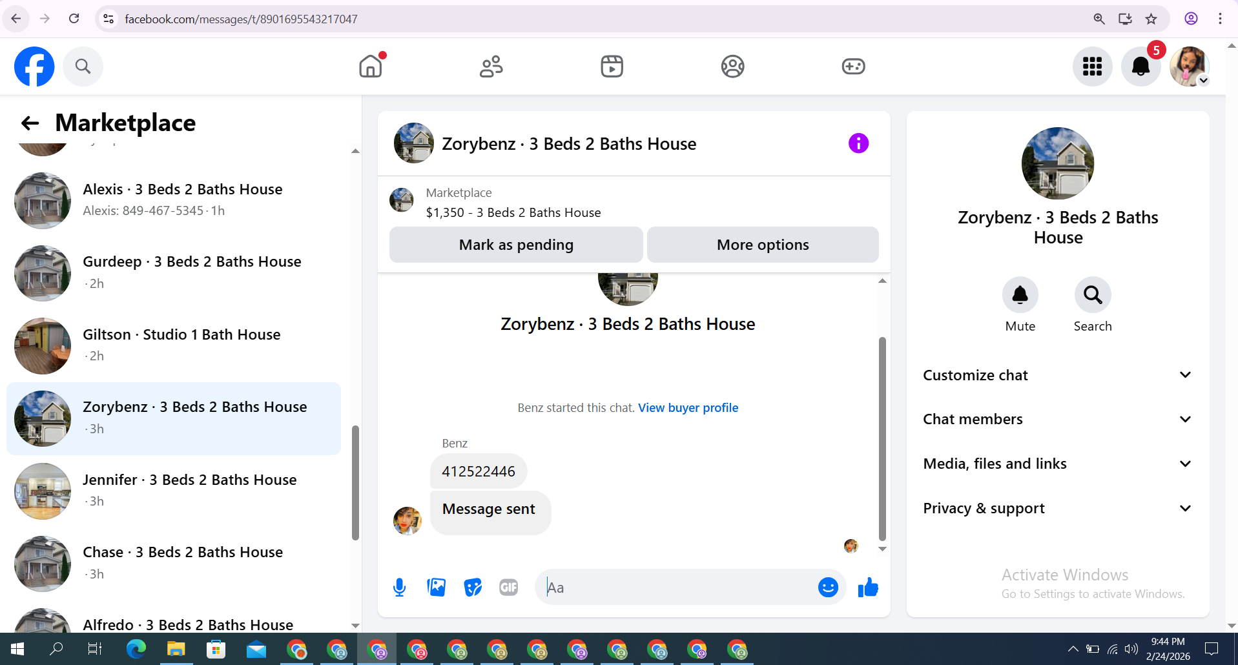Expand Media, files and links section

1058,464
